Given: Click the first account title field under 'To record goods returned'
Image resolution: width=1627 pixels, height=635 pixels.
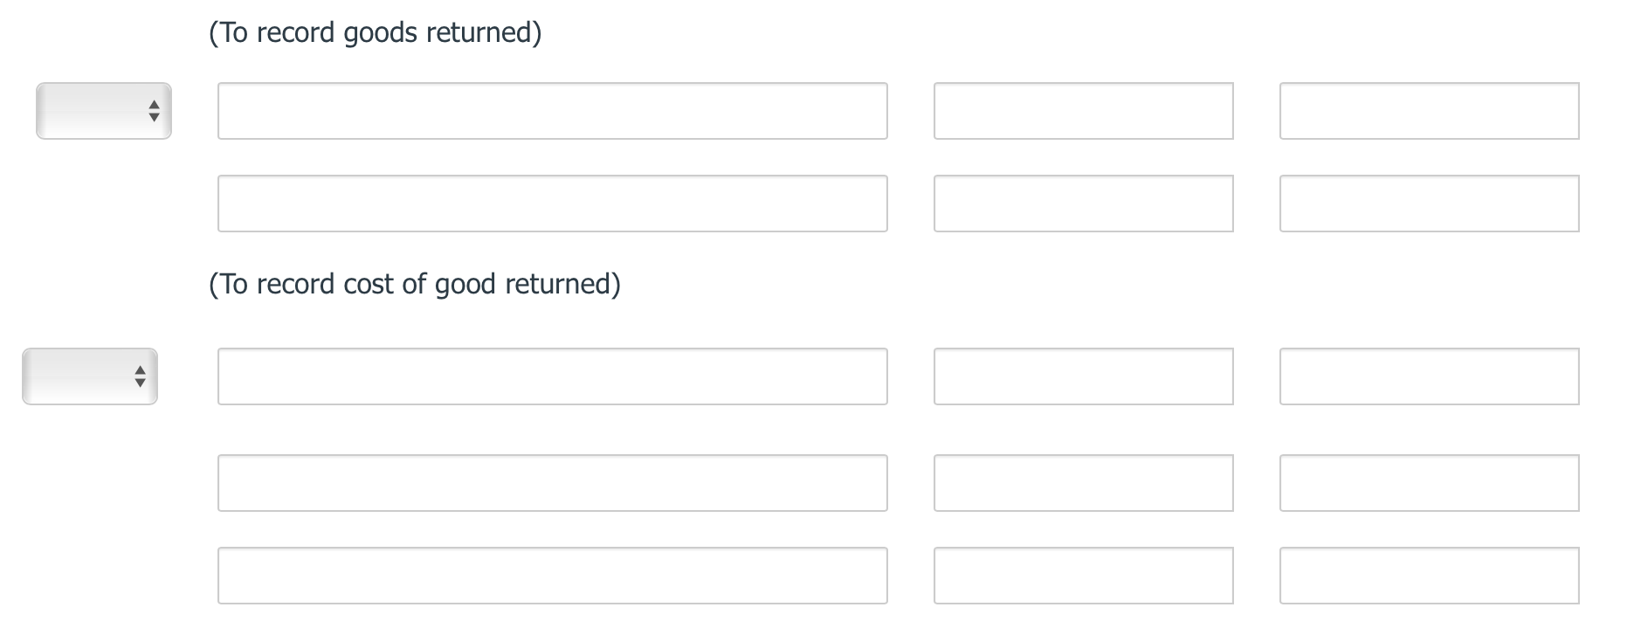Looking at the screenshot, I should [552, 111].
